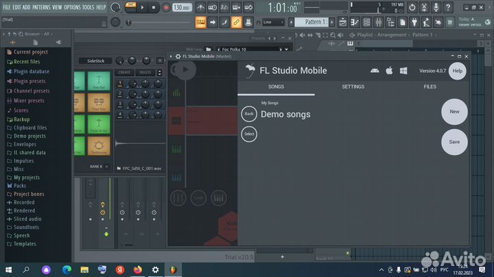Open the FILE menu
The height and width of the screenshot is (277, 494).
tap(7, 7)
